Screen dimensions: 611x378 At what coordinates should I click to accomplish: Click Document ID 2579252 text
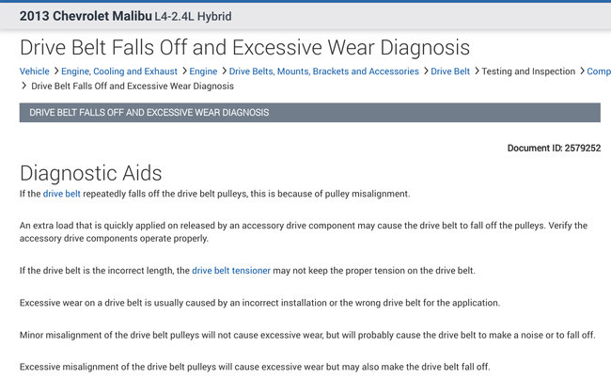[x=554, y=149]
